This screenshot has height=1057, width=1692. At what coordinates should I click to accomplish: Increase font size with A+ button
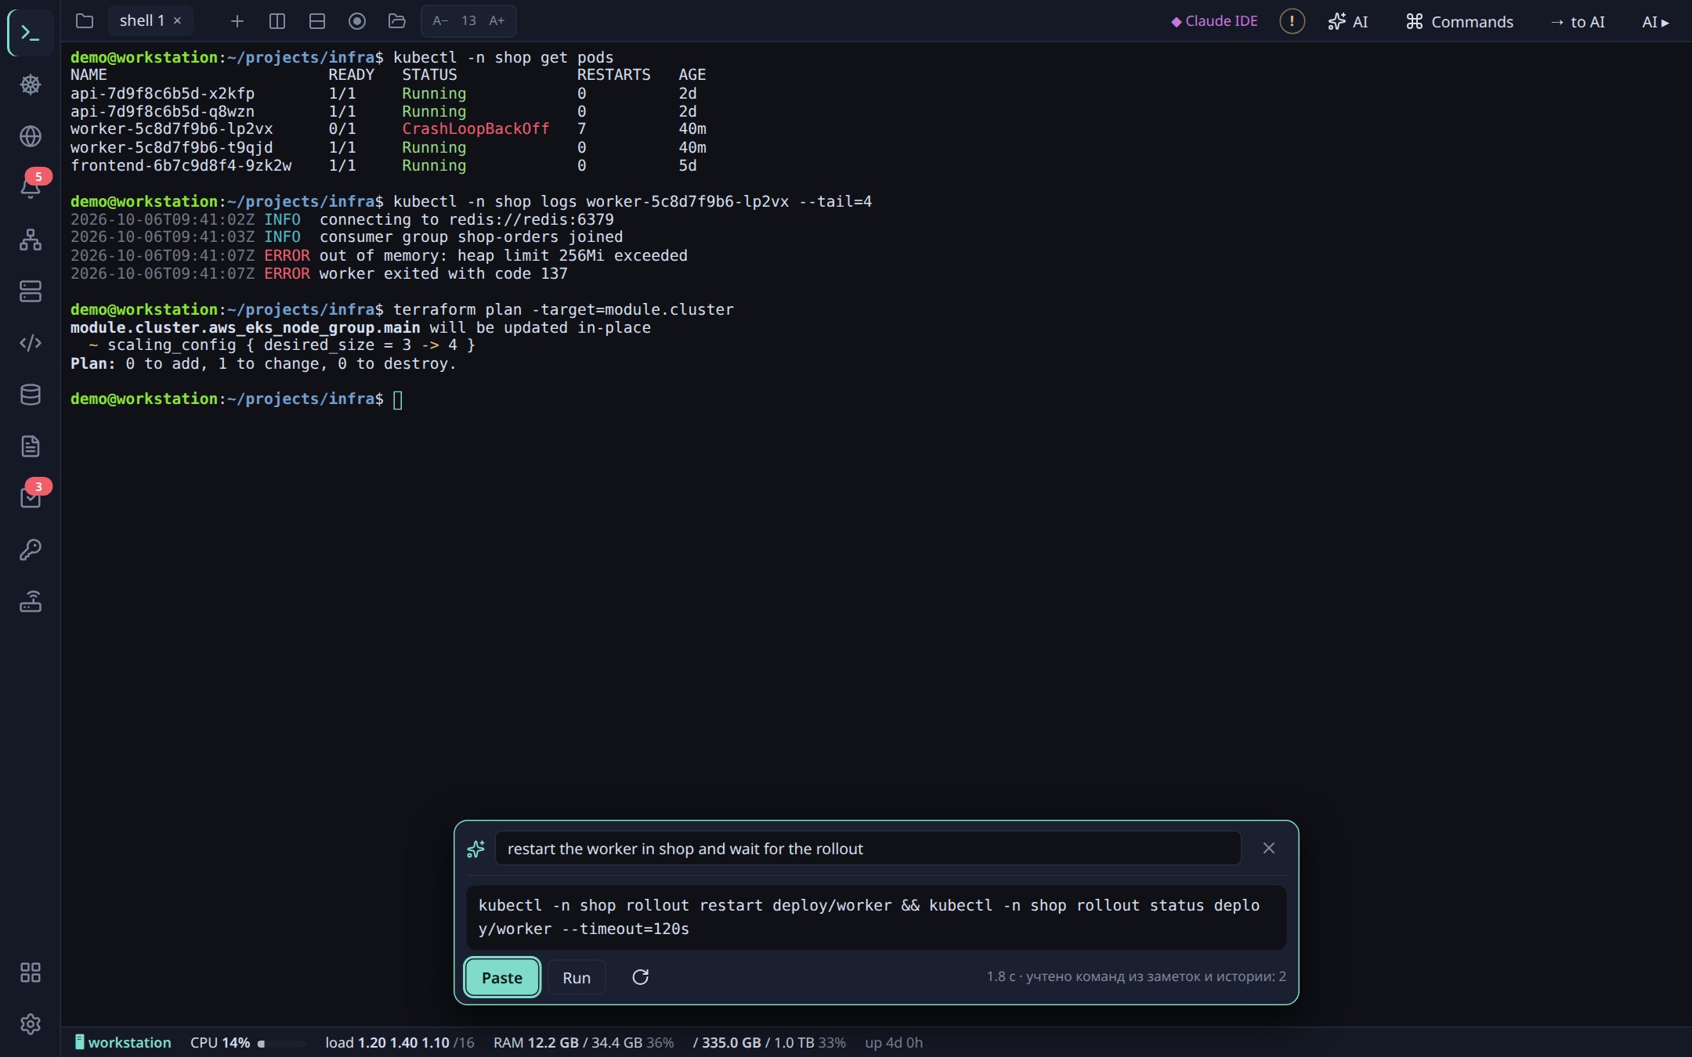pyautogui.click(x=497, y=21)
